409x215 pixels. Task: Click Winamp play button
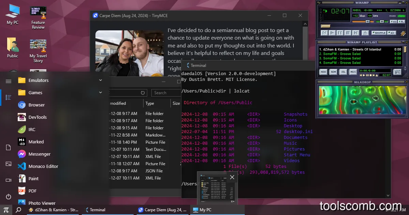[x=332, y=33]
